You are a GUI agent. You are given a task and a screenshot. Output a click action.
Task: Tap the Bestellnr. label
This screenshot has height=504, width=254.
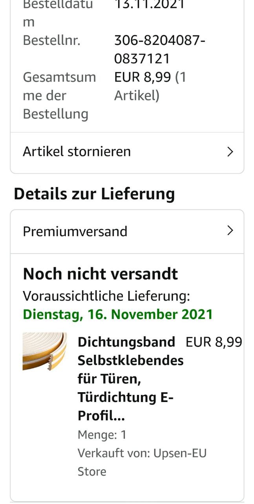(x=52, y=41)
